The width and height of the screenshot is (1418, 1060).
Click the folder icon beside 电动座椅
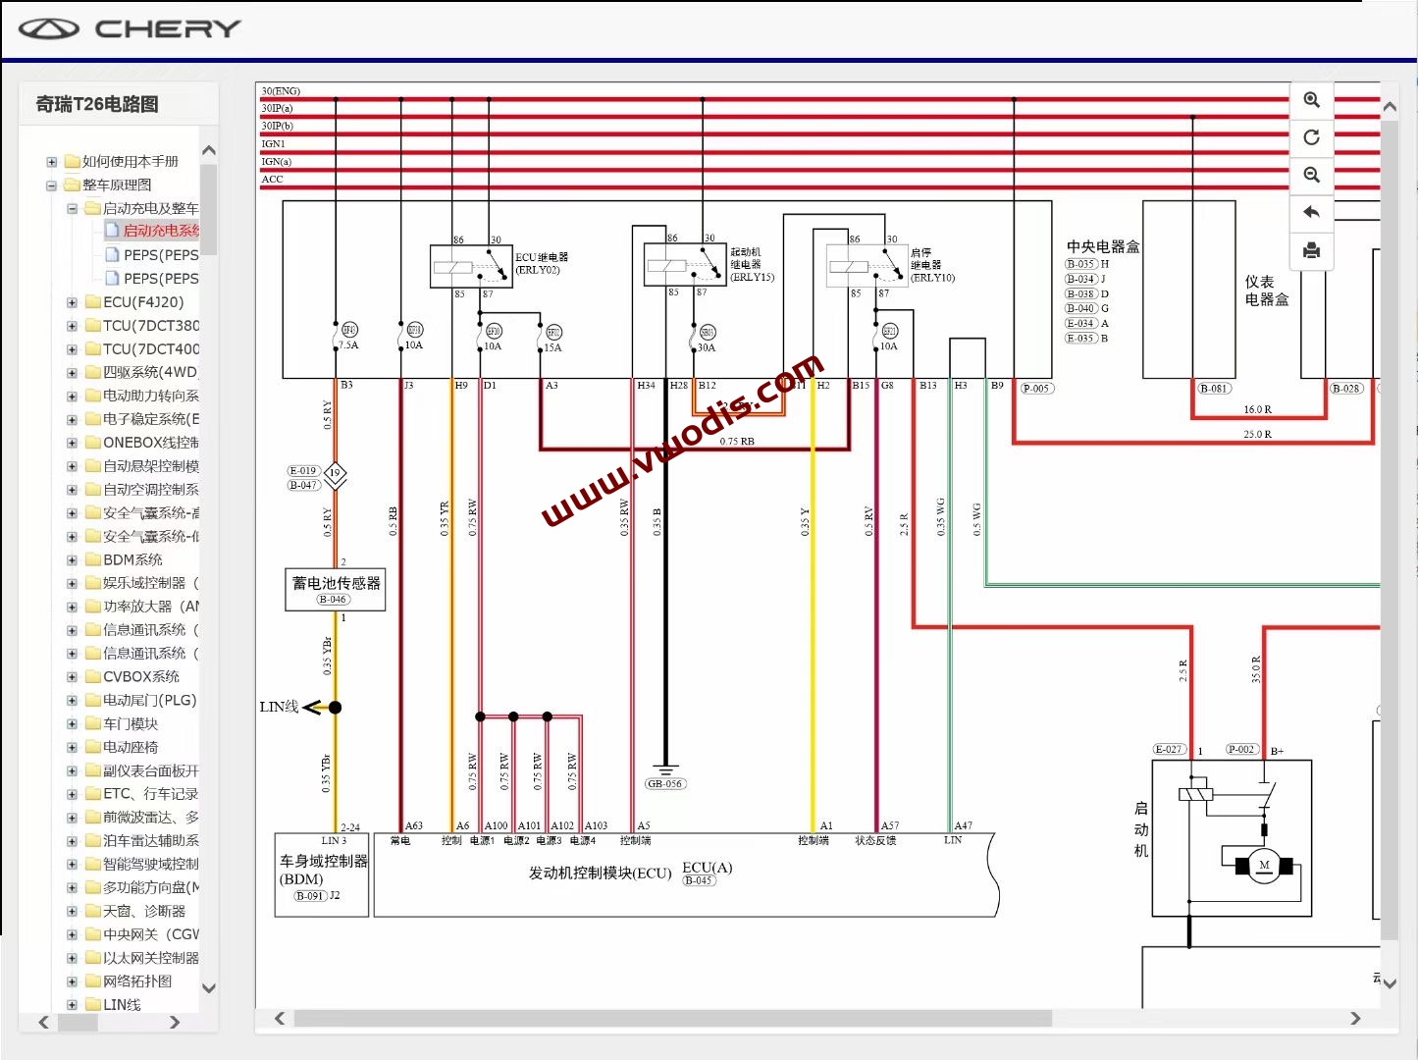93,748
